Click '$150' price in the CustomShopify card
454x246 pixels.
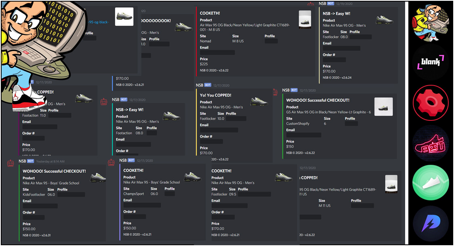[x=290, y=147]
